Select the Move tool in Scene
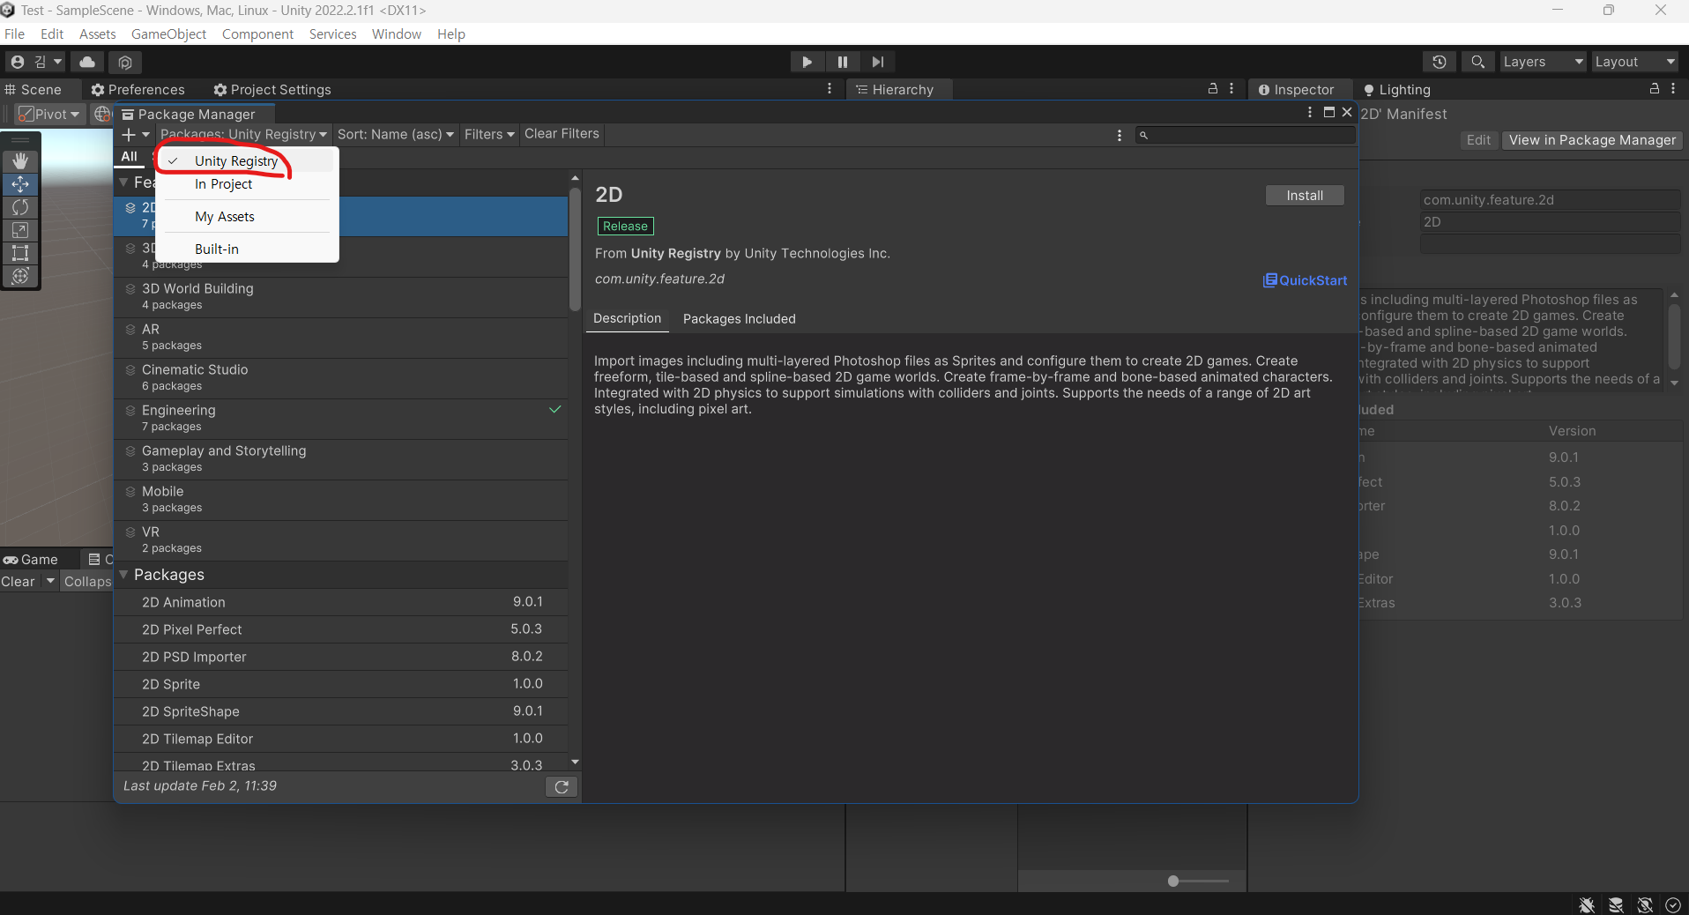The image size is (1689, 915). pos(20,184)
